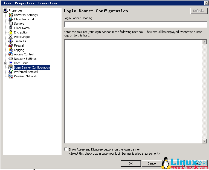Screen dimensions: 209x170
Task: Select Servers in the properties tree
Action: (x=19, y=24)
